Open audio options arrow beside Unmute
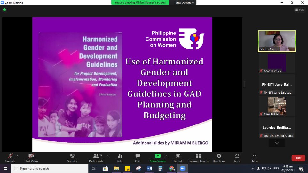Image resolution: width=308 pixels, height=173 pixels. (18, 156)
